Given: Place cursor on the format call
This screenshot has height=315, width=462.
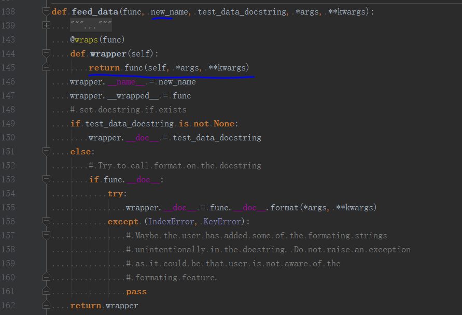Looking at the screenshot, I should coord(284,208).
